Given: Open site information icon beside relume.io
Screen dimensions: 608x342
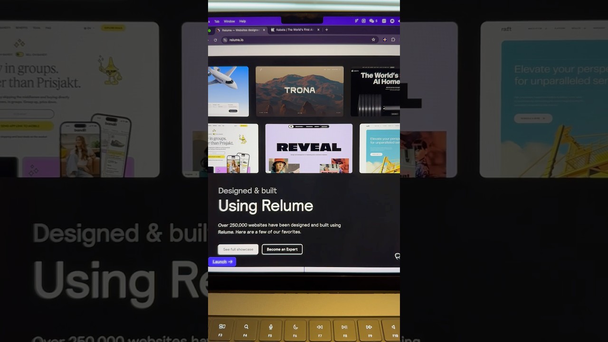Looking at the screenshot, I should tap(225, 40).
